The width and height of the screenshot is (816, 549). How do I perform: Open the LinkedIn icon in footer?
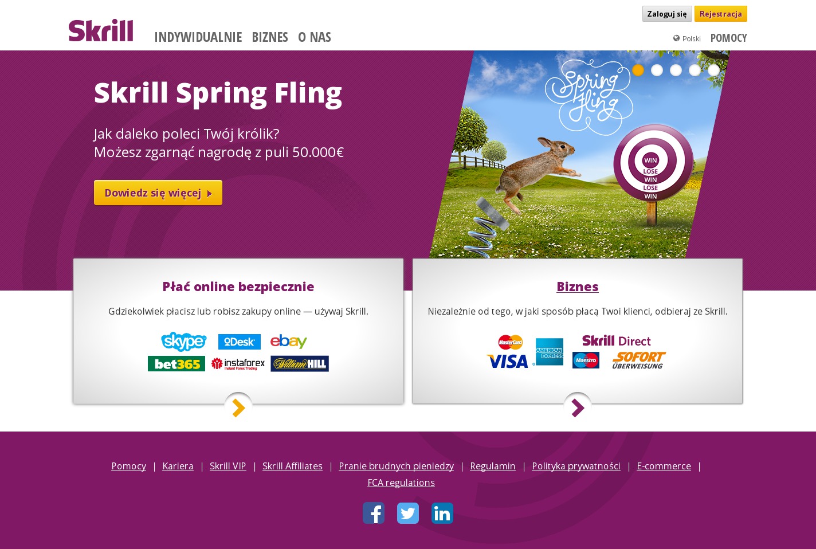(442, 513)
